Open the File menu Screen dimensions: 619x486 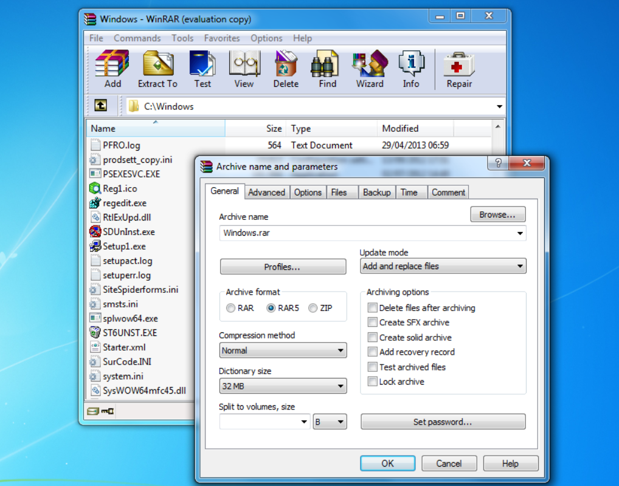96,38
